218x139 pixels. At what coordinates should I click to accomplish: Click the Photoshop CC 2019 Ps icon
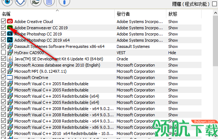click(x=10, y=34)
